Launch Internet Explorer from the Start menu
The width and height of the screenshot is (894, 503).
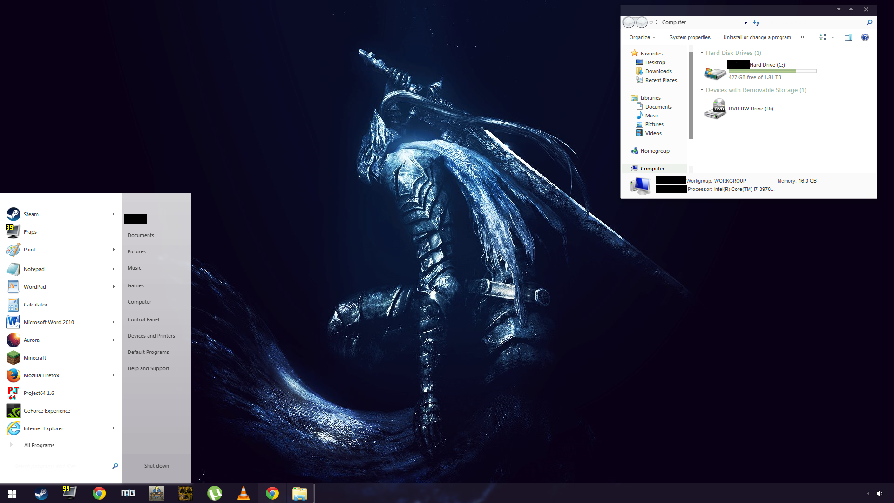pos(61,428)
